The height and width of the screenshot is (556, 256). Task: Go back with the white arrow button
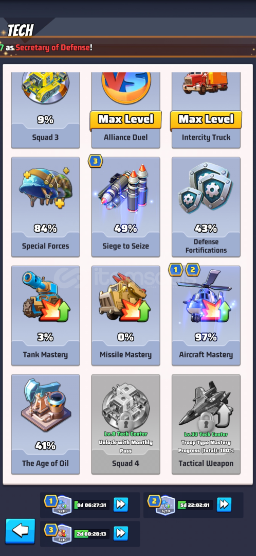(x=20, y=531)
